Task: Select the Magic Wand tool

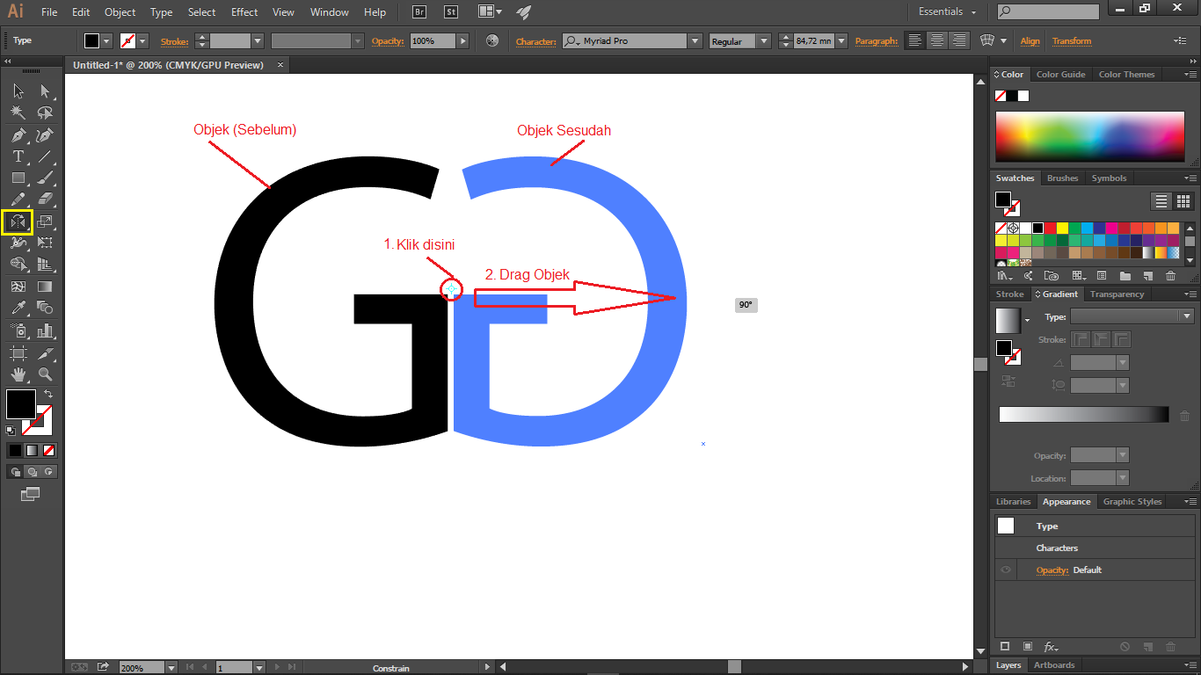Action: 18,112
